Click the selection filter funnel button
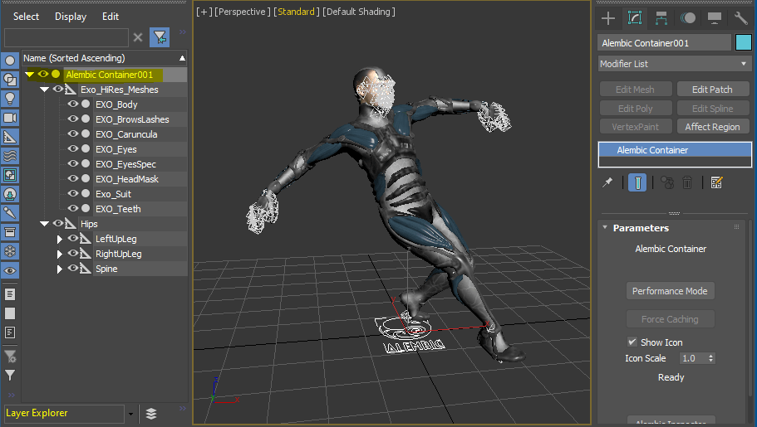The width and height of the screenshot is (757, 427). (x=160, y=37)
